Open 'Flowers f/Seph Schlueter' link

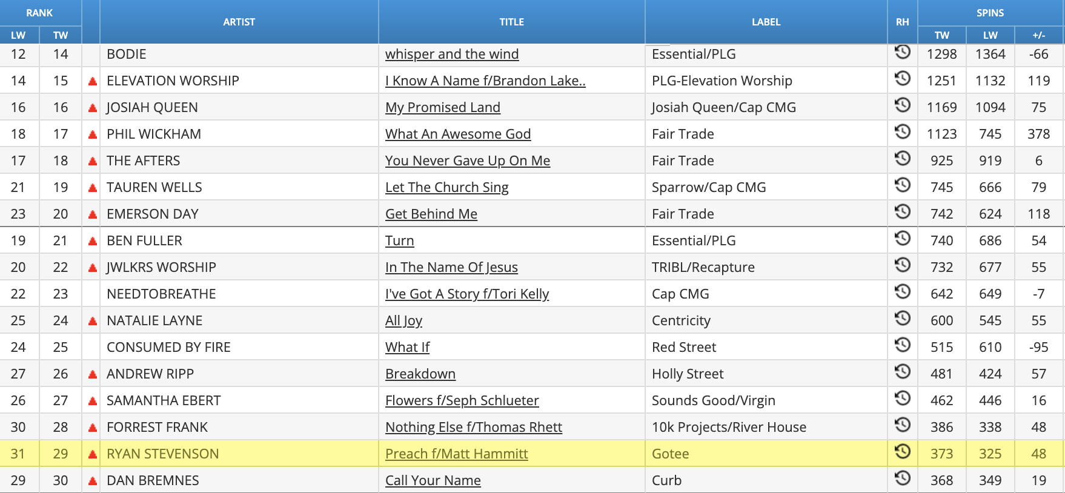tap(462, 400)
